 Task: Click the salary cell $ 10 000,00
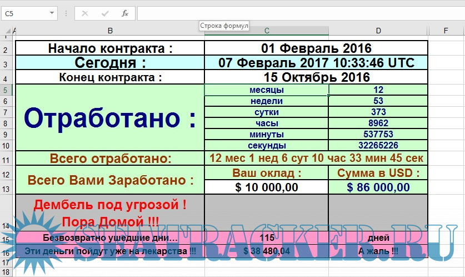(x=267, y=187)
